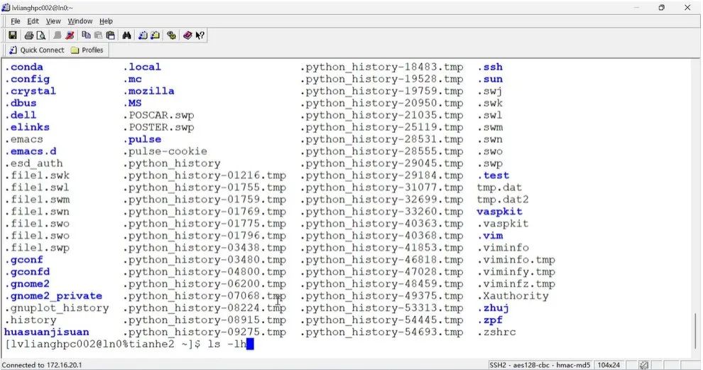Click the '.python_history-33260.tmp' file name
This screenshot has height=370, width=703.
[x=381, y=212]
